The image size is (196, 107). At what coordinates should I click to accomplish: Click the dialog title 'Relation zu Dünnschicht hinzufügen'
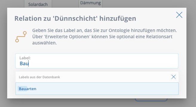point(75,18)
